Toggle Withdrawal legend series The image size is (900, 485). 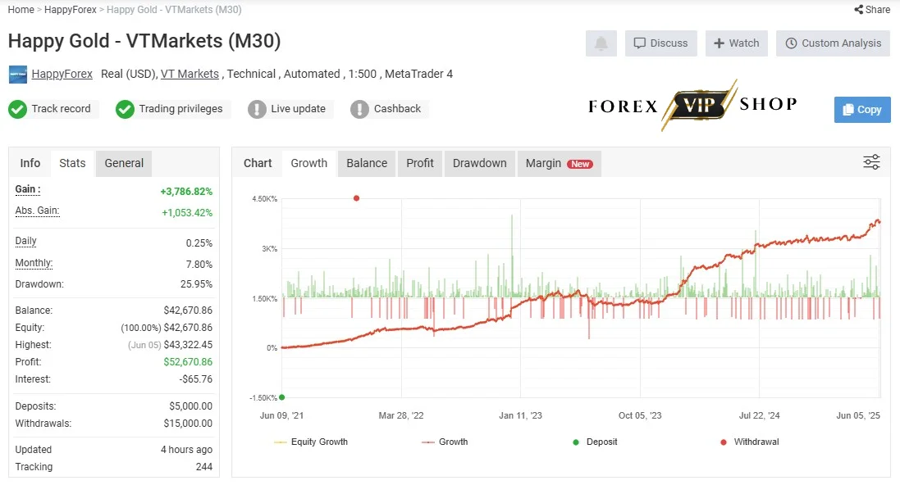750,442
